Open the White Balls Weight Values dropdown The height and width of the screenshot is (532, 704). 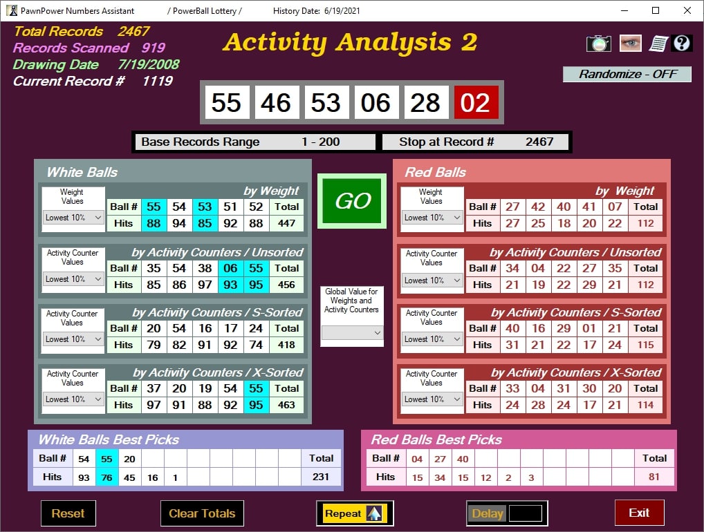coord(72,218)
